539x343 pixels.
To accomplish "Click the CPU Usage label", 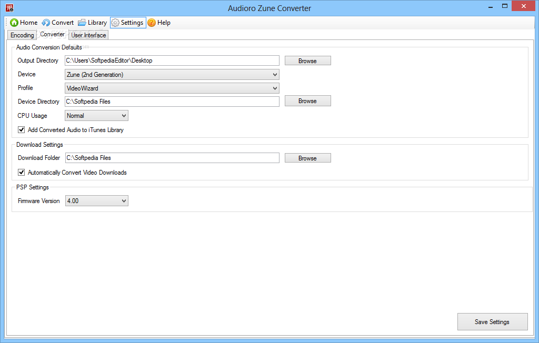I will tap(32, 116).
